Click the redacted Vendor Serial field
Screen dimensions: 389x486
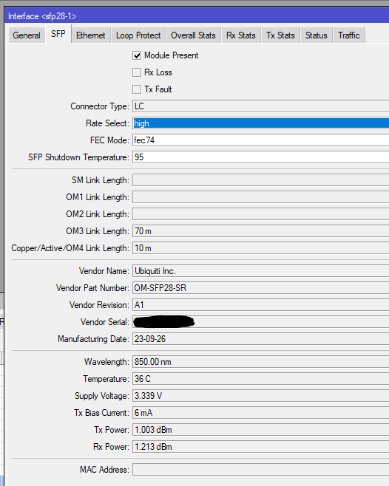click(261, 322)
